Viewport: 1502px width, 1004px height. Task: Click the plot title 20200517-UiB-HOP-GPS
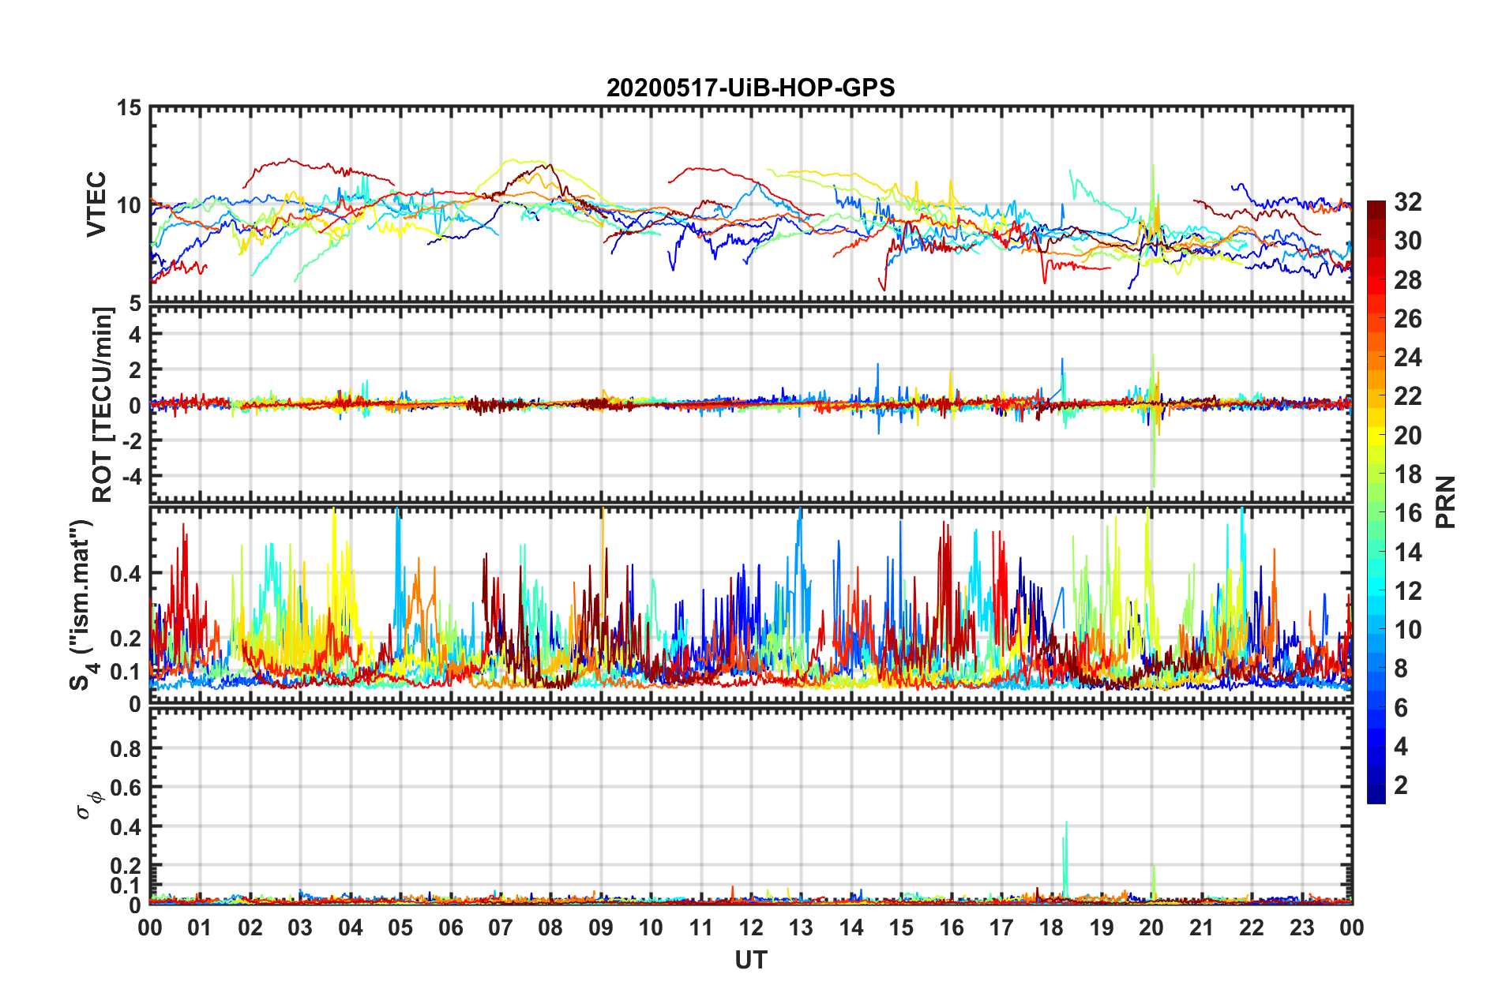click(750, 88)
